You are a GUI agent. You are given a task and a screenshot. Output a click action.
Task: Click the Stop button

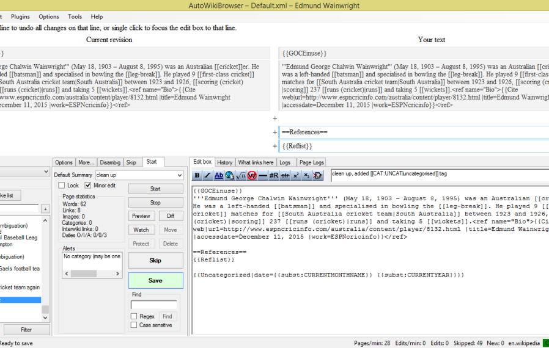pyautogui.click(x=155, y=203)
